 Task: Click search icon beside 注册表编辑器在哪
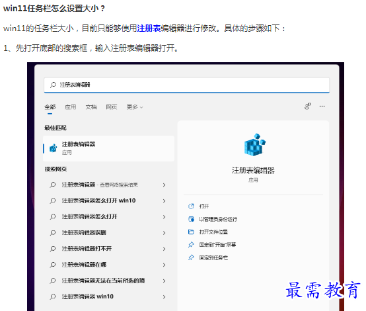[x=53, y=265]
